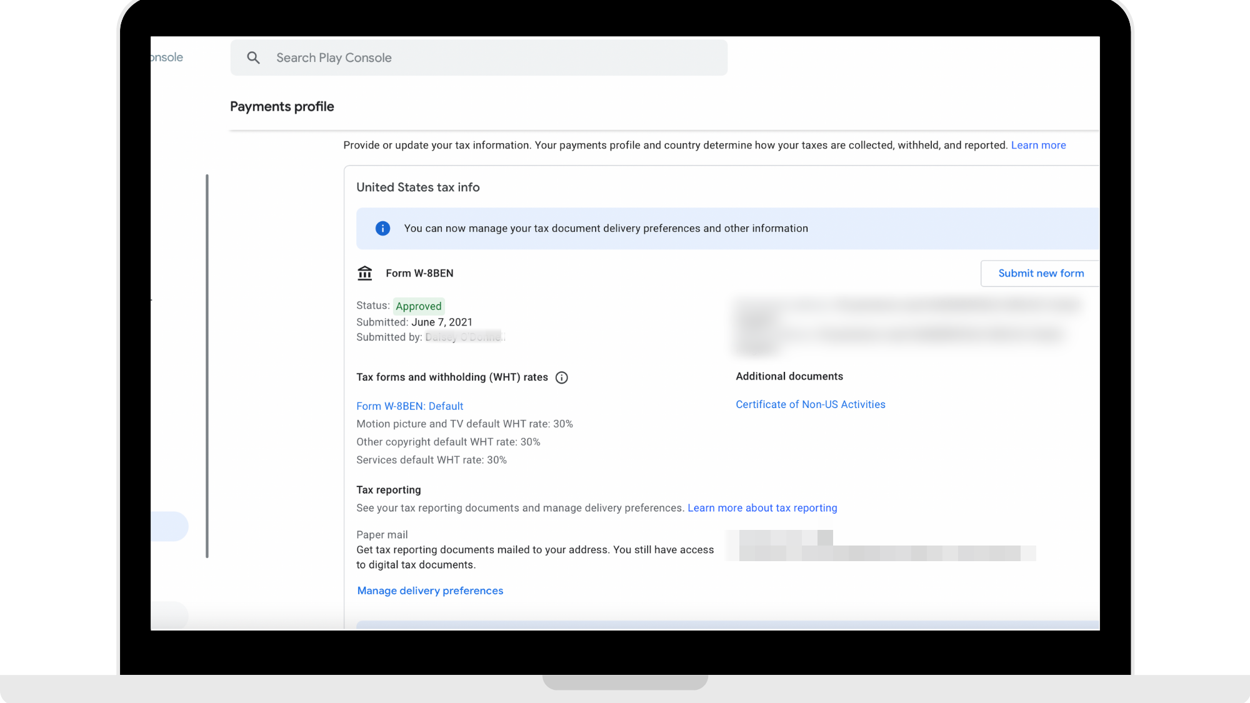Click the tax document delivery banner message

pos(606,229)
